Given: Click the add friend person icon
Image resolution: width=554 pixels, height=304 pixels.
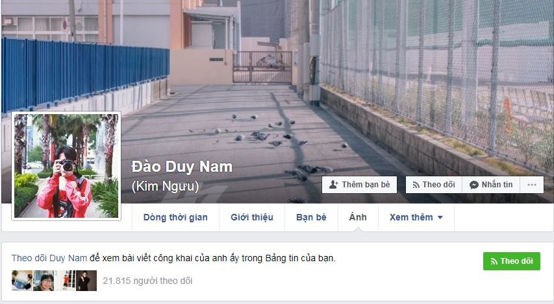Looking at the screenshot, I should pyautogui.click(x=334, y=185).
